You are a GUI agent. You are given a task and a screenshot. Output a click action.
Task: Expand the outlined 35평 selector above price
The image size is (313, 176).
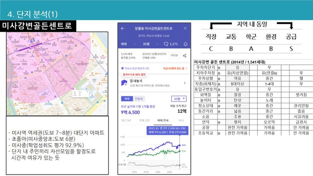(x=179, y=99)
